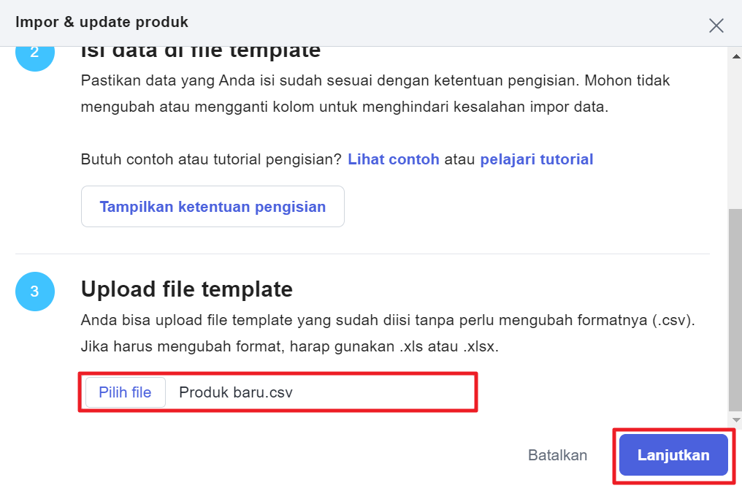
Task: Open the pelajari tutorial link
Action: [x=536, y=159]
